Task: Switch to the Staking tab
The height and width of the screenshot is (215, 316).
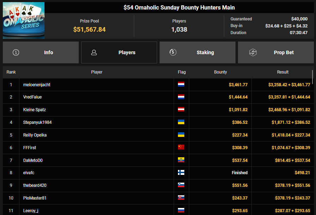Action: pyautogui.click(x=197, y=52)
